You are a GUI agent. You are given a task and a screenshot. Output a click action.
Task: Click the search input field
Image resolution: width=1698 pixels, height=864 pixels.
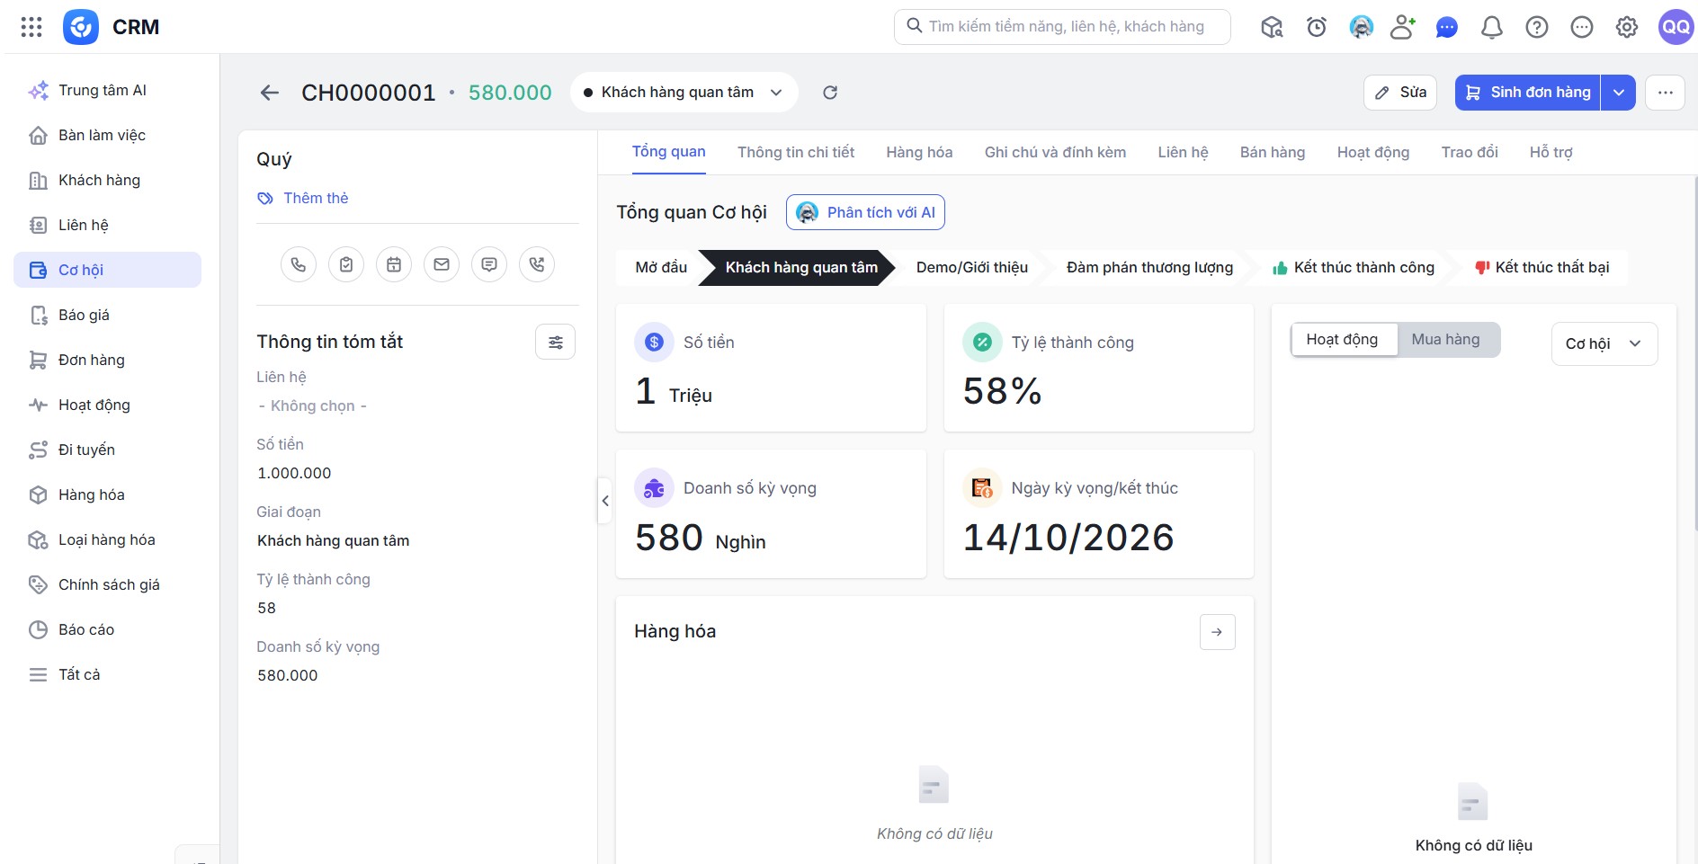(x=1062, y=27)
